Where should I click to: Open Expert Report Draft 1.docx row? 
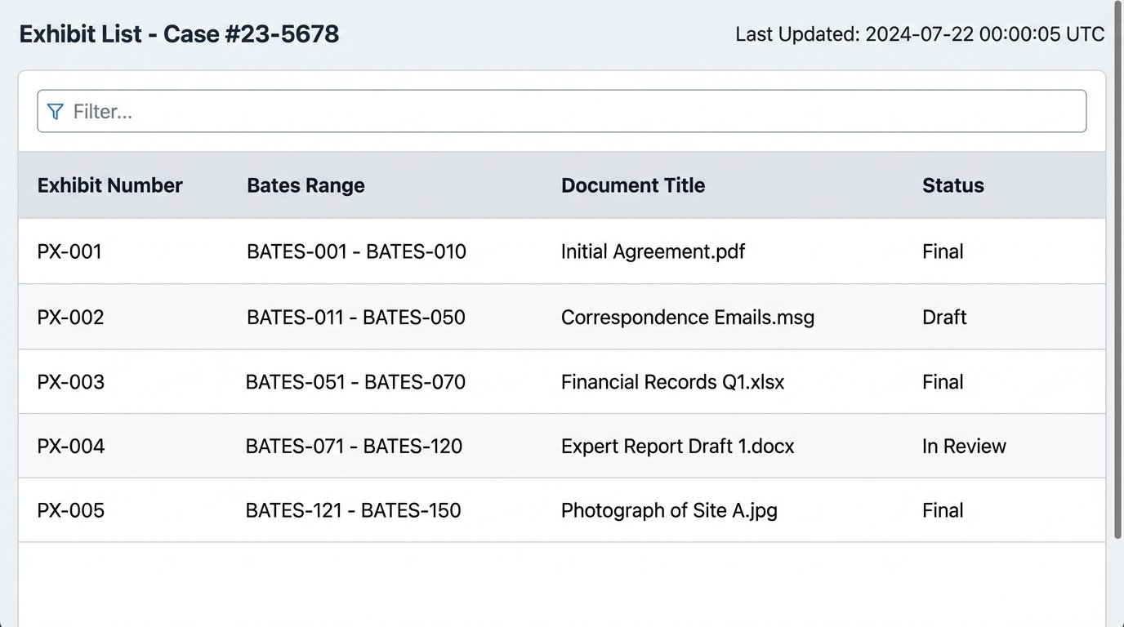coord(677,447)
